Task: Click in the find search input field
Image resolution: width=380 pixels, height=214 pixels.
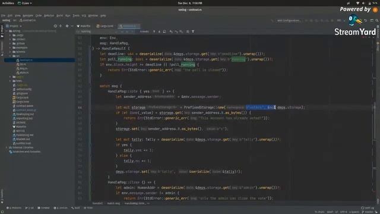Action: (97, 32)
